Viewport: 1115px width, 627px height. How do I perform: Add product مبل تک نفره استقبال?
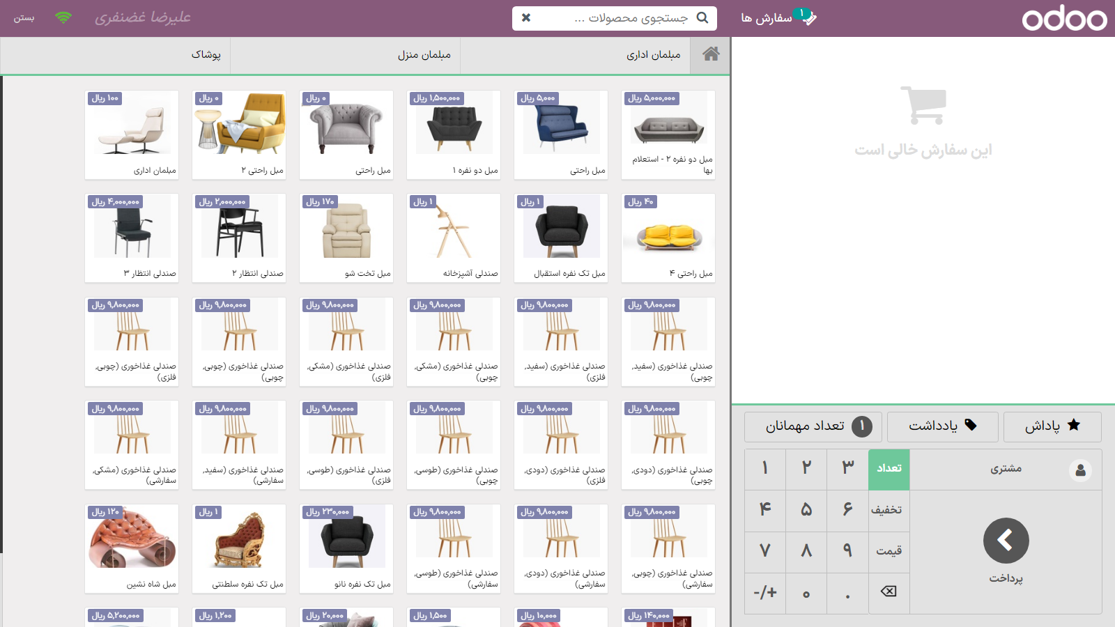[561, 238]
